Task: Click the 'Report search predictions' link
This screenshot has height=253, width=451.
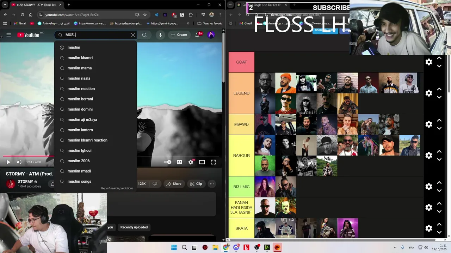Action: coord(117,188)
